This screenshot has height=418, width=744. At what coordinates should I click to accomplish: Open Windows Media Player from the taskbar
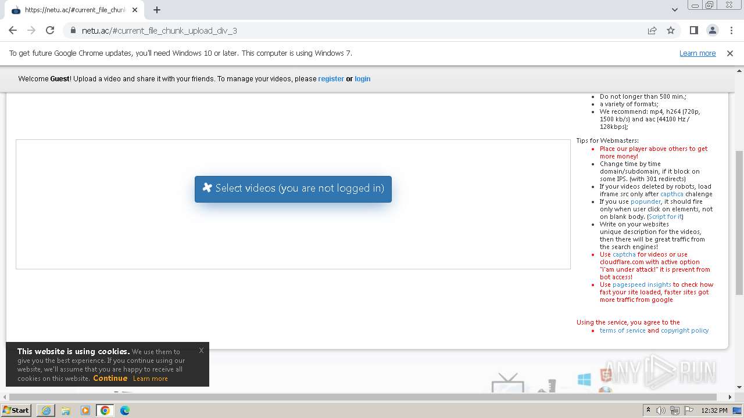(85, 410)
